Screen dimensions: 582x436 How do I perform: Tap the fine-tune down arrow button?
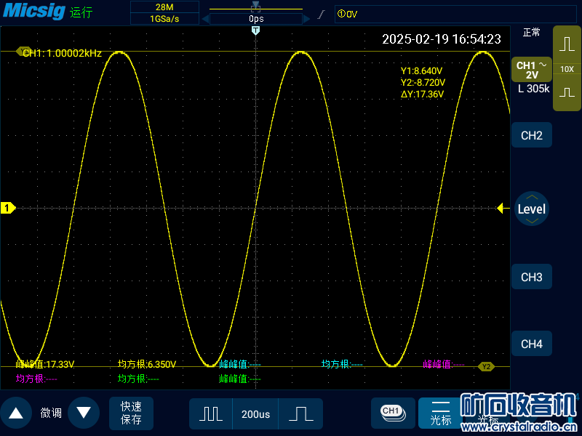(x=84, y=413)
